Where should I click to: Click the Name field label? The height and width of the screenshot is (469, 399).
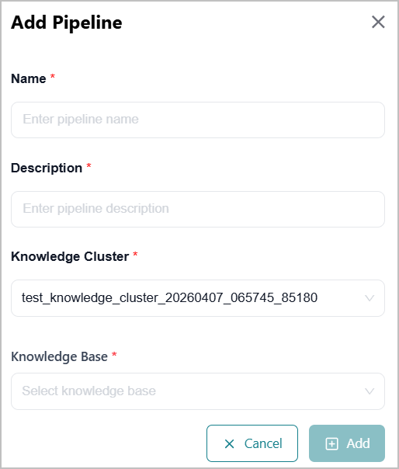point(29,78)
